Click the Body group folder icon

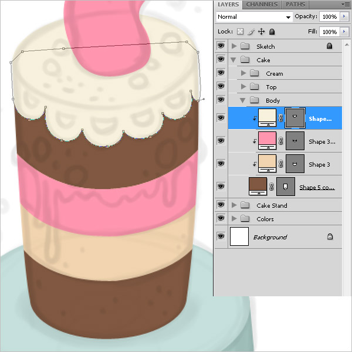click(255, 100)
